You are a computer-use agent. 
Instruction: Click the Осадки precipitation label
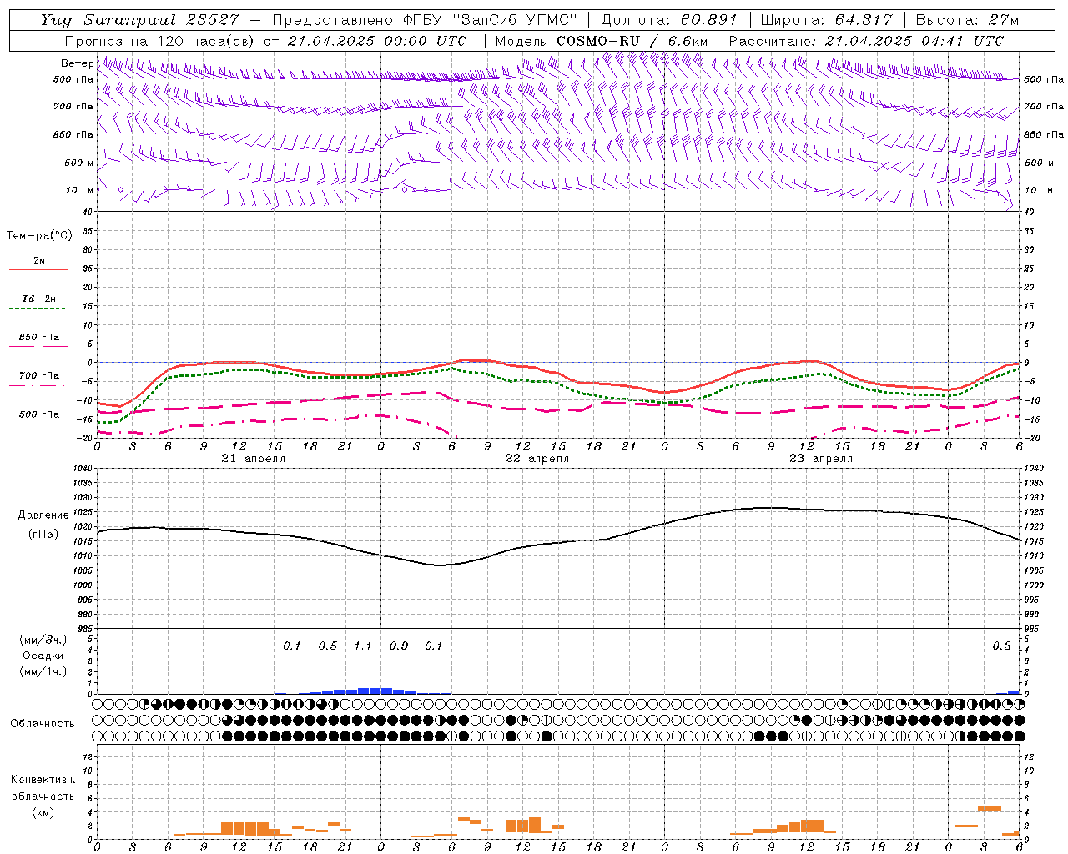point(43,656)
